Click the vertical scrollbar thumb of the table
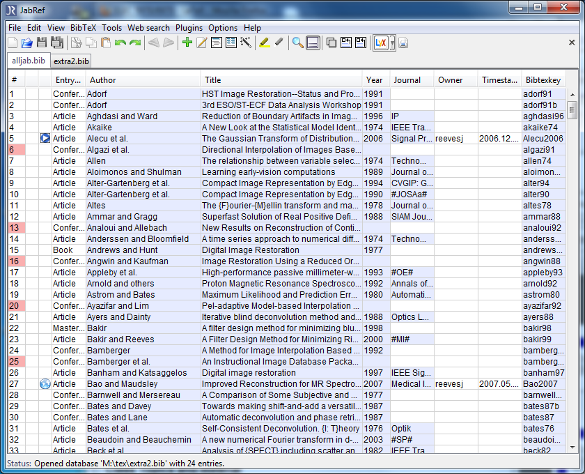This screenshot has width=585, height=474. click(572, 110)
